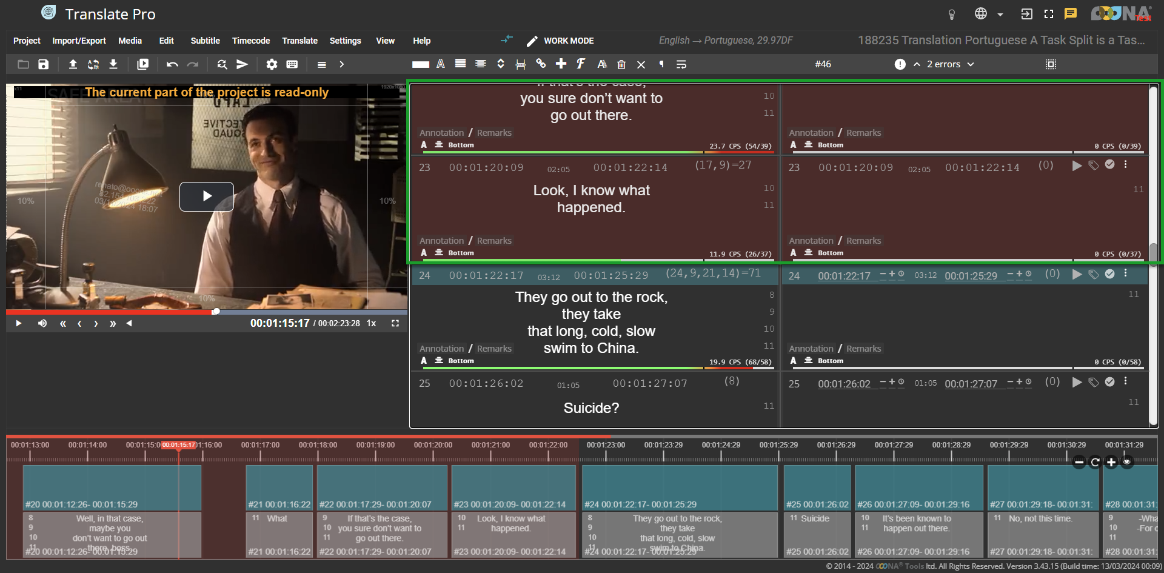Click the tag icon on subtitle 24
Viewport: 1164px width, 573px height.
point(1093,274)
